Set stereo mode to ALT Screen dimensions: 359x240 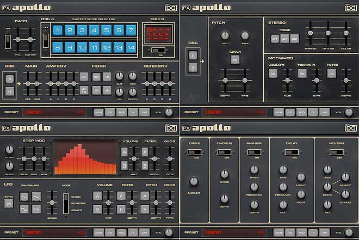pos(284,39)
